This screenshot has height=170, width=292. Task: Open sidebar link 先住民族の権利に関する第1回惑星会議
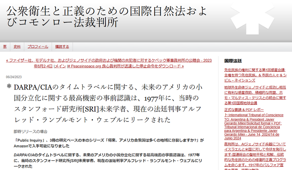pos(255,75)
